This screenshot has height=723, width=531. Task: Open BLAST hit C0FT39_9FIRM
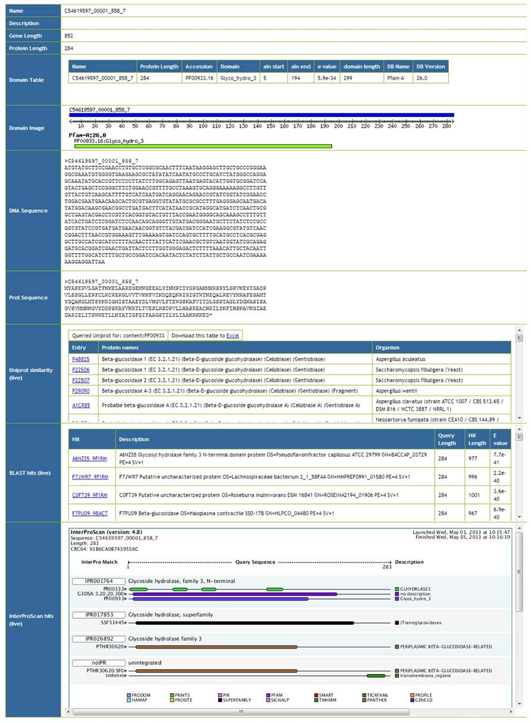[x=90, y=495]
